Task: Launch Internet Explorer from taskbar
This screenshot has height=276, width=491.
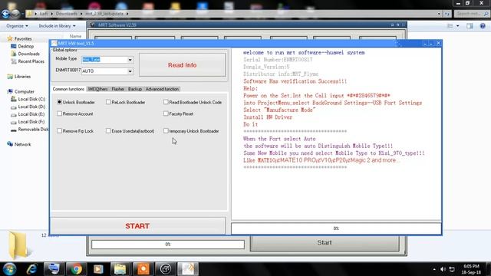Action: [x=32, y=269]
